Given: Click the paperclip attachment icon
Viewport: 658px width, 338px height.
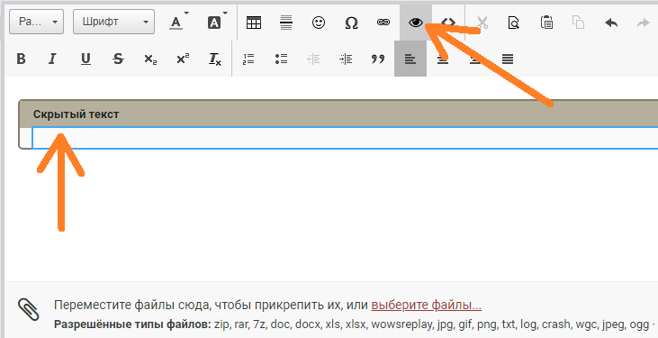Looking at the screenshot, I should 29,310.
